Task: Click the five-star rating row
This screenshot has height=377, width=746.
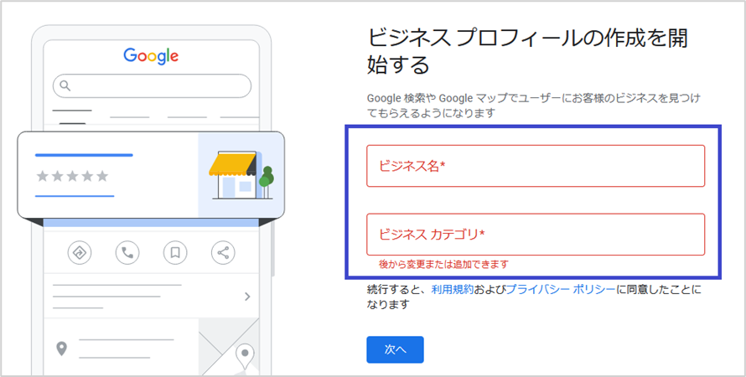Action: tap(72, 177)
